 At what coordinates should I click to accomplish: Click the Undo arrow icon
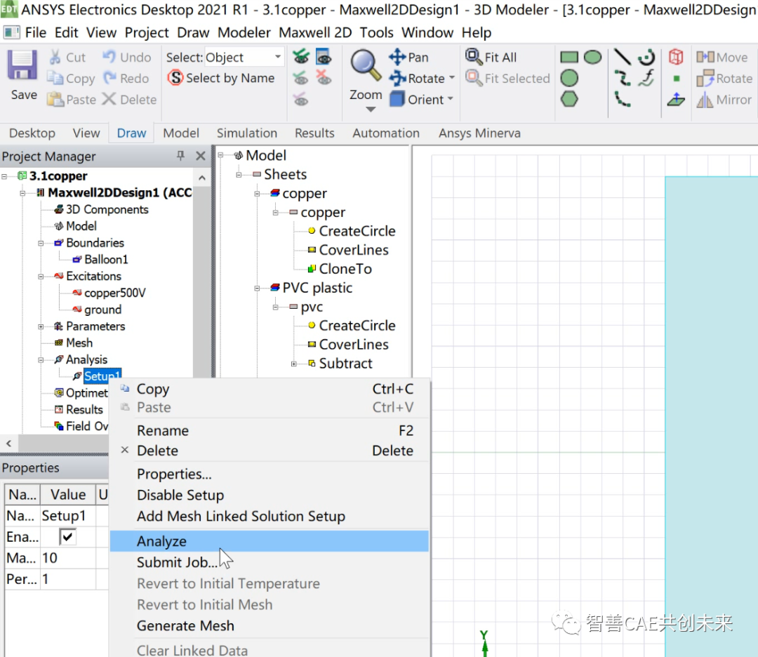pos(109,57)
